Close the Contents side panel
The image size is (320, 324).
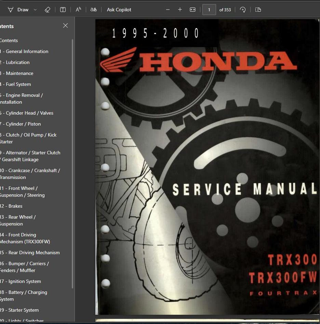(65, 26)
